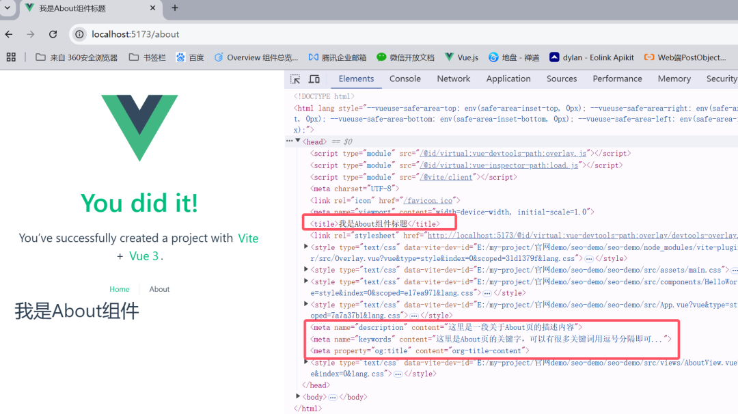Follow the Vite link in the page text

click(x=248, y=238)
